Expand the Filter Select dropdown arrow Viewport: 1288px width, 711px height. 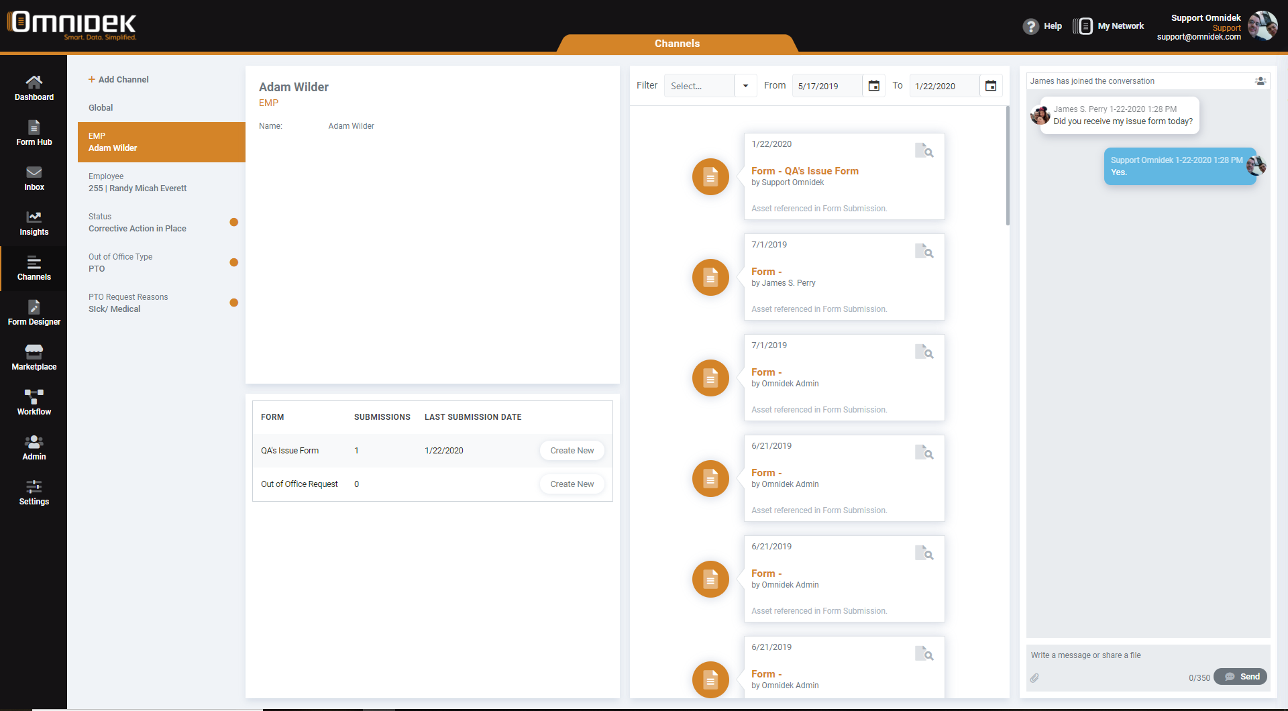[745, 86]
